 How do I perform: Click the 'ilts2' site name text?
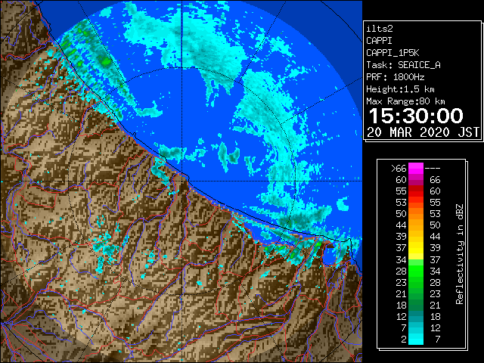pyautogui.click(x=380, y=29)
